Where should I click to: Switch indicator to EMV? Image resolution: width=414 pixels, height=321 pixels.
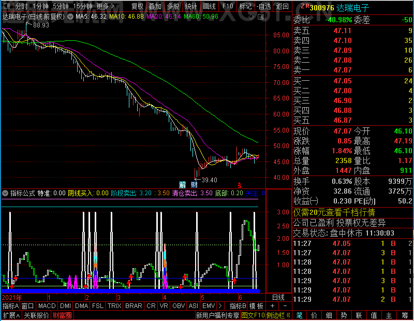coord(209,306)
